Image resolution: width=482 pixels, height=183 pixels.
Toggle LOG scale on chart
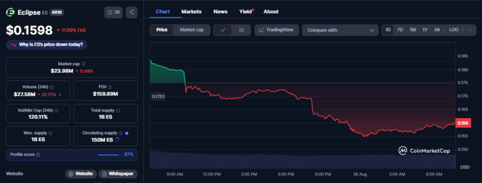pyautogui.click(x=453, y=30)
